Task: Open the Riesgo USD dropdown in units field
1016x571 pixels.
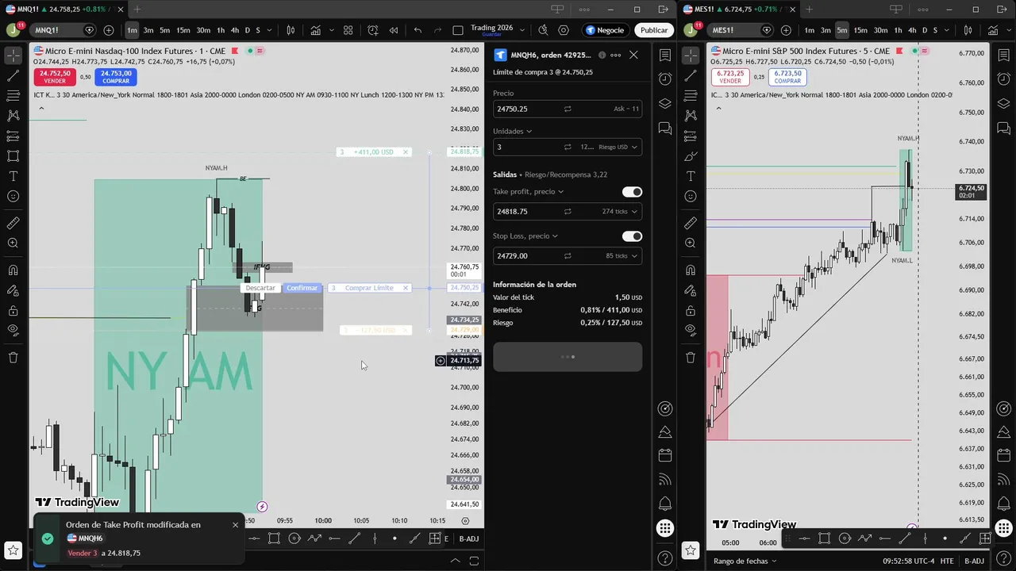Action: click(618, 147)
